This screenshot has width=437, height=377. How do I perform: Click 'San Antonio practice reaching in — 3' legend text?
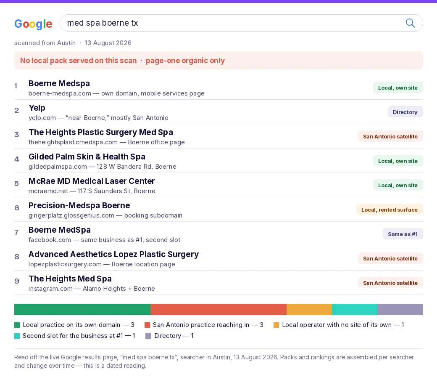[x=208, y=325]
